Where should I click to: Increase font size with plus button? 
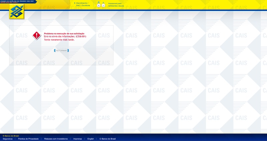[x=99, y=6]
